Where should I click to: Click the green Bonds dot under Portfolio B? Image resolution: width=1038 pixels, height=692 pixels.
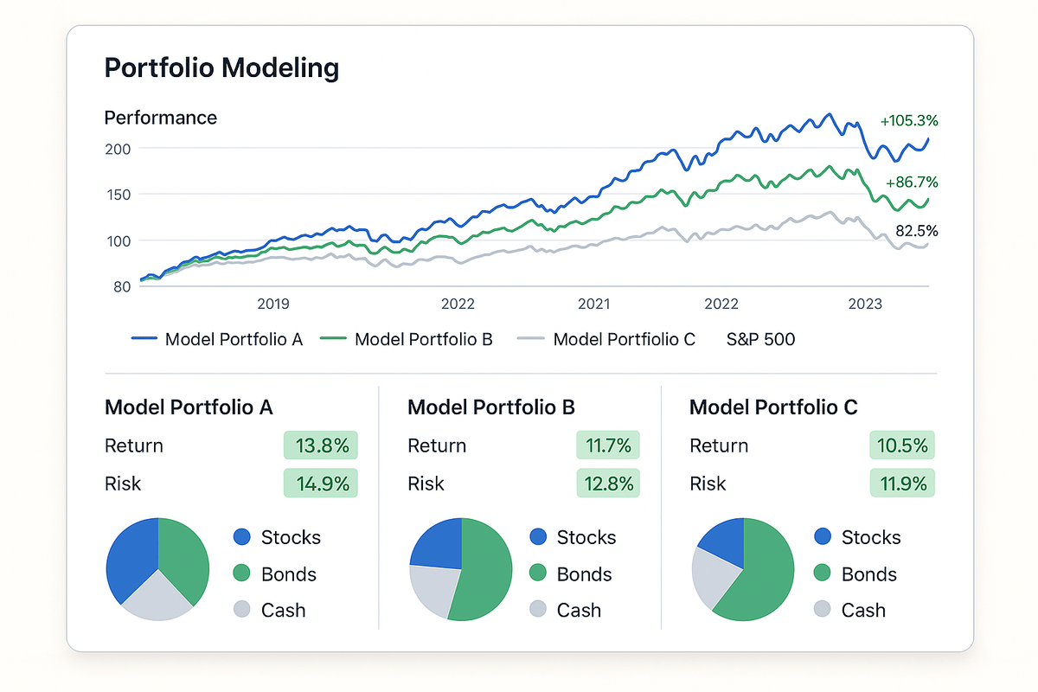(538, 573)
